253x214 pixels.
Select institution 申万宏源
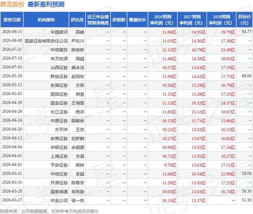pyautogui.click(x=59, y=59)
